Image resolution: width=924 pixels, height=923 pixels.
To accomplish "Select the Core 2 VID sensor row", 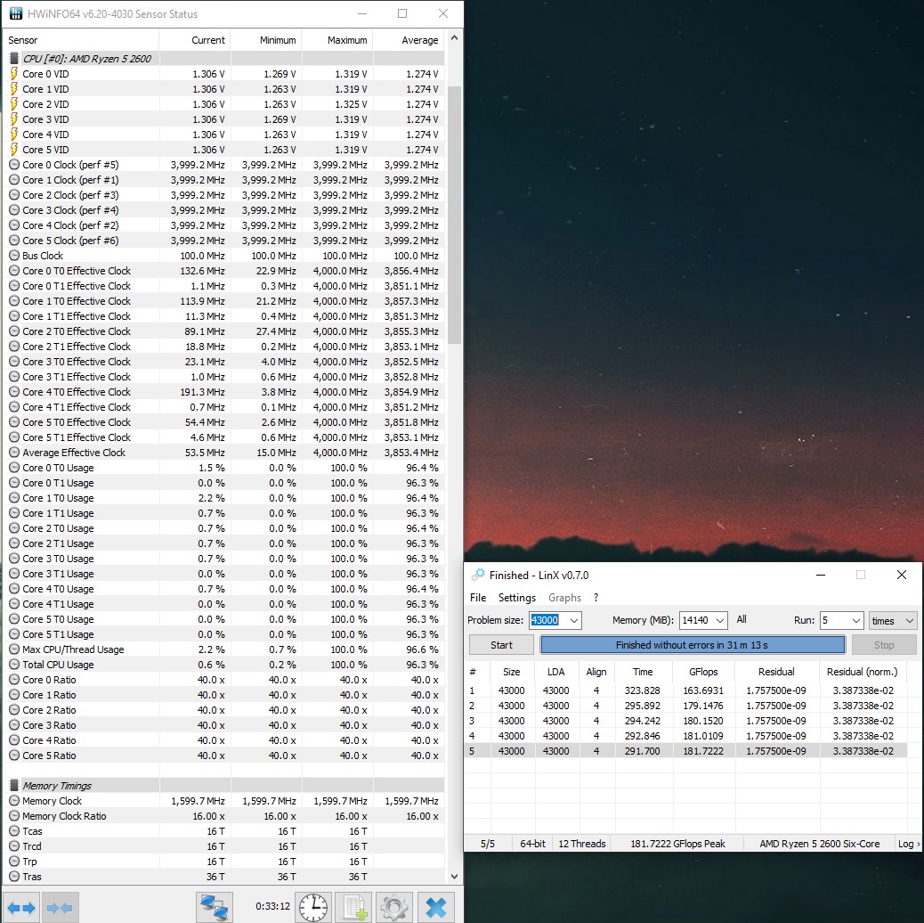I will 224,104.
